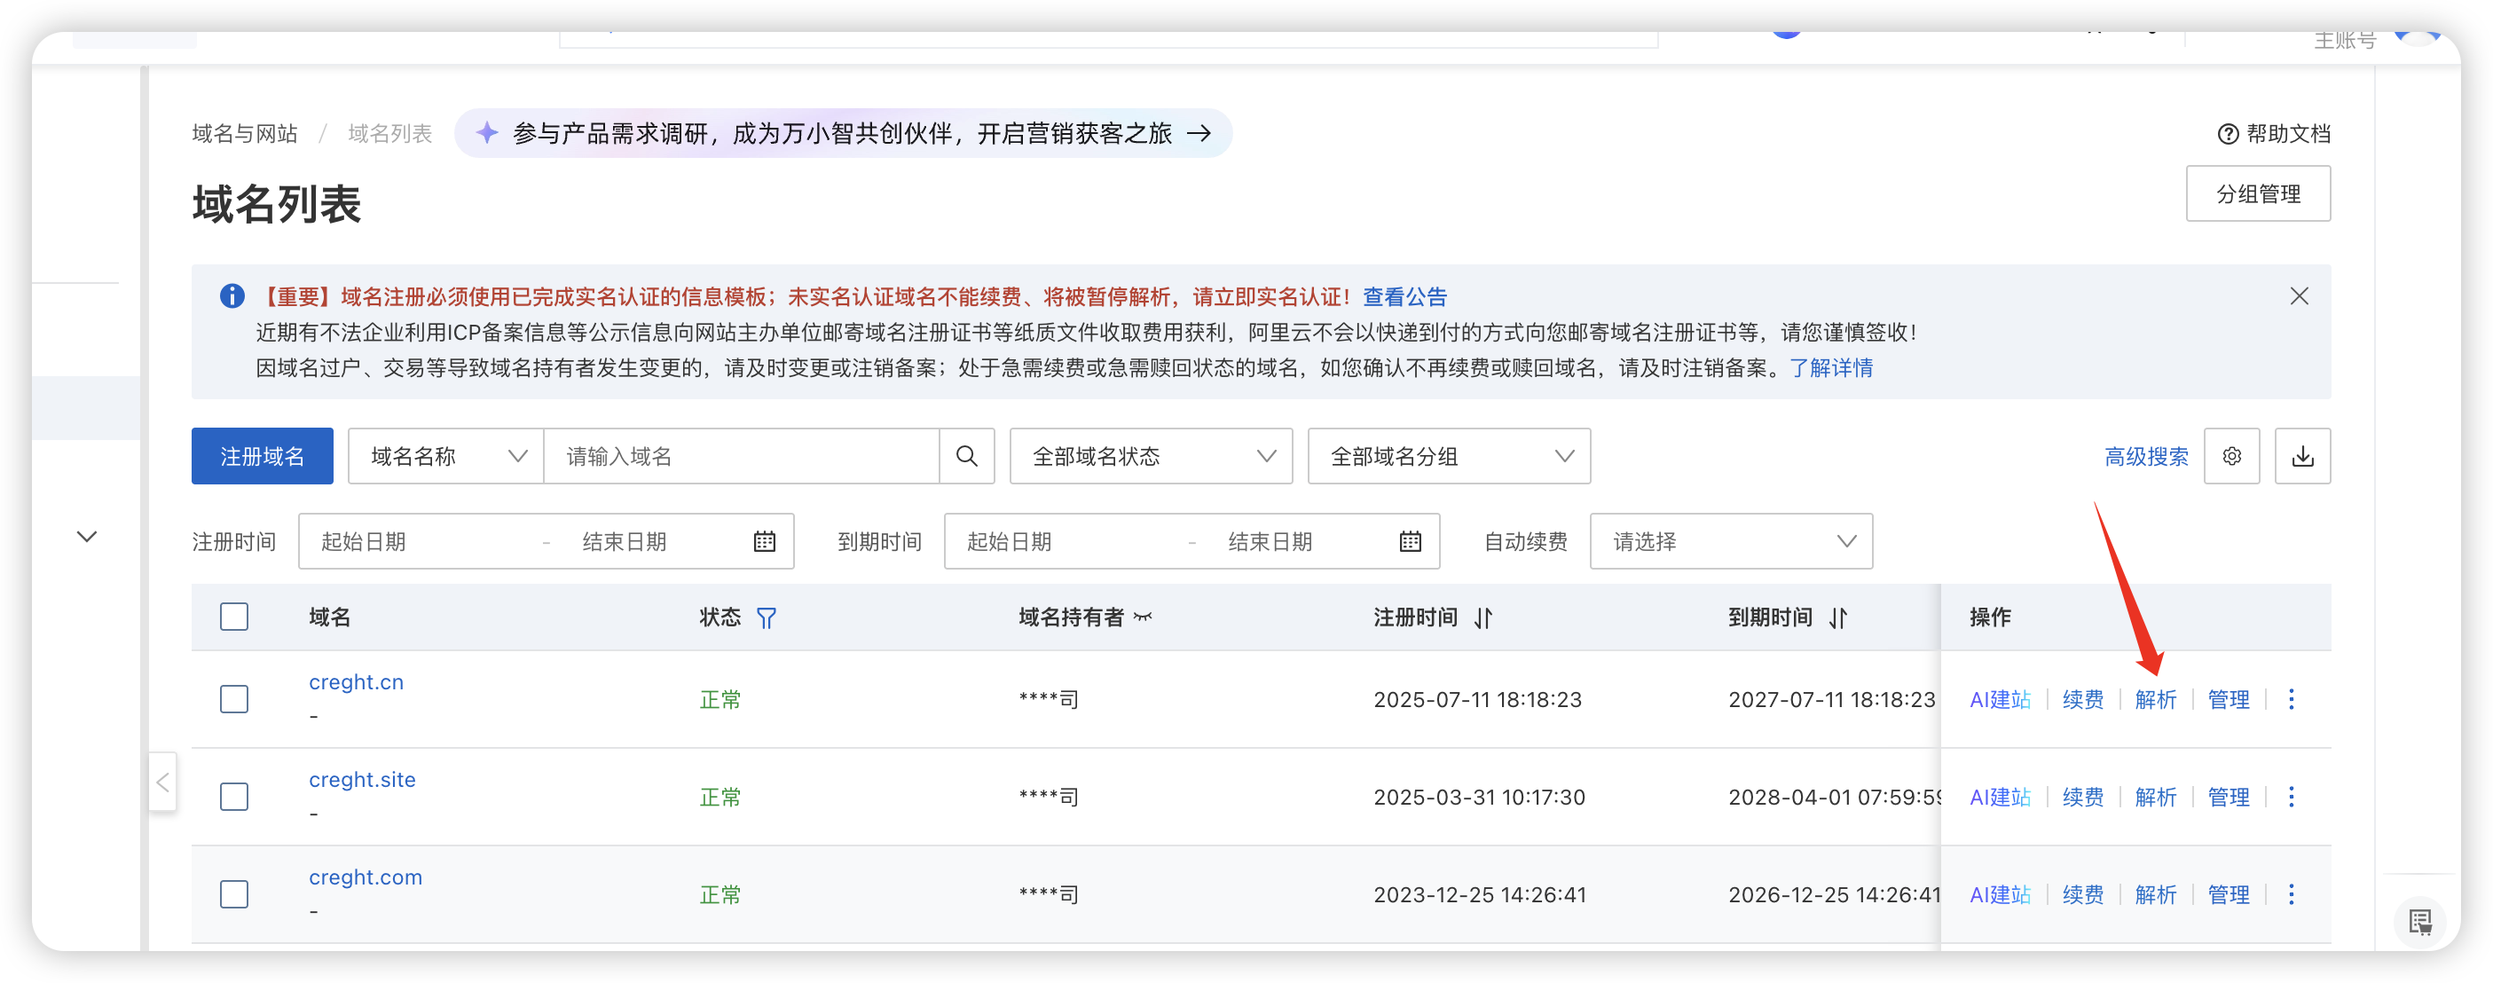Click the search magnifier icon

coord(966,456)
